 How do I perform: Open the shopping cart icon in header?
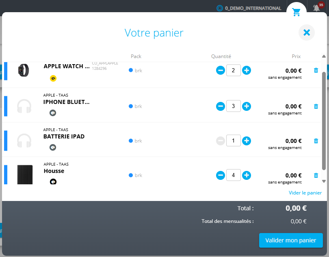296,12
